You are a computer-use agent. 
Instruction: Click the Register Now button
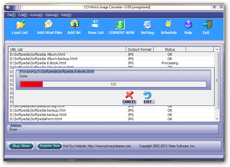(x=50, y=146)
